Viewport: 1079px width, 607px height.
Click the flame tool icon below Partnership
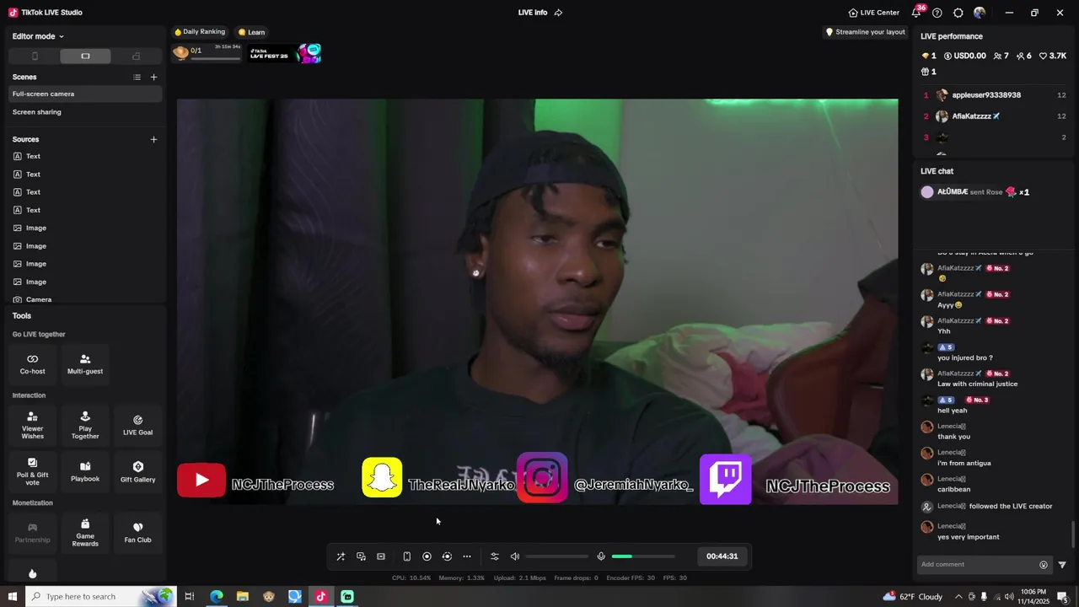32,574
